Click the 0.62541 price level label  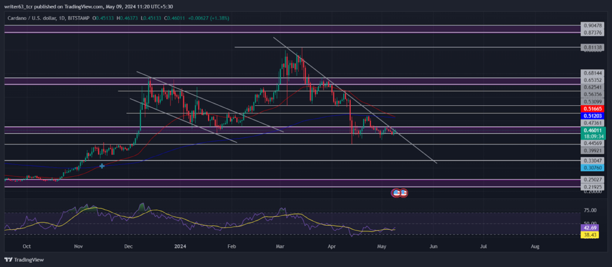[x=593, y=87]
